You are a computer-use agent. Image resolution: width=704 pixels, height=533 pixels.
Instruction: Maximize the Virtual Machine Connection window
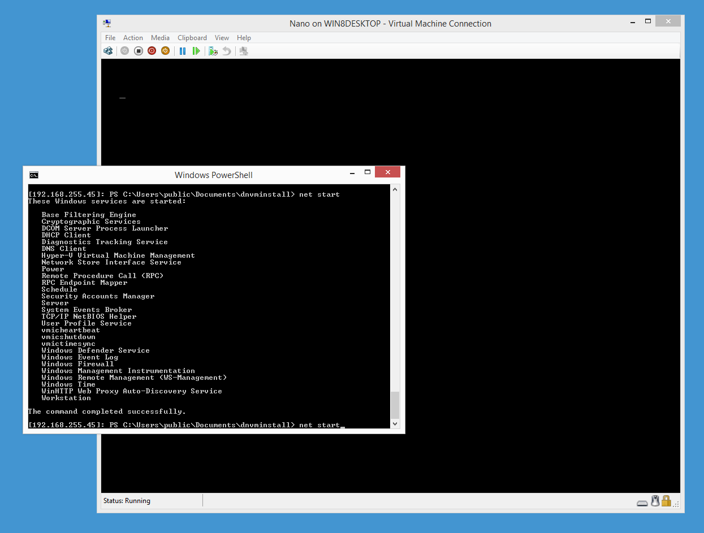pos(648,21)
